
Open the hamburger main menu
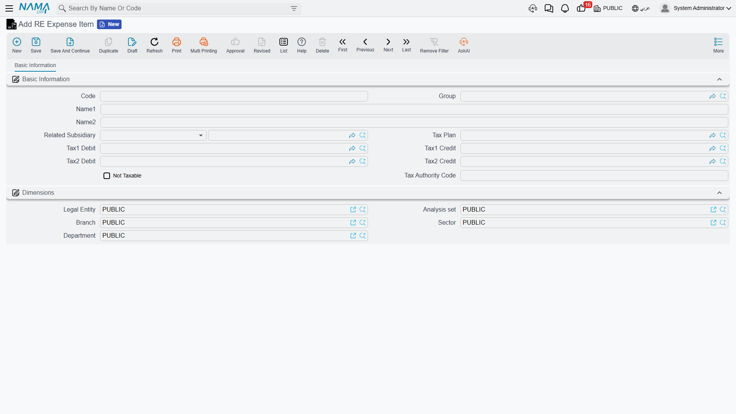coord(9,8)
